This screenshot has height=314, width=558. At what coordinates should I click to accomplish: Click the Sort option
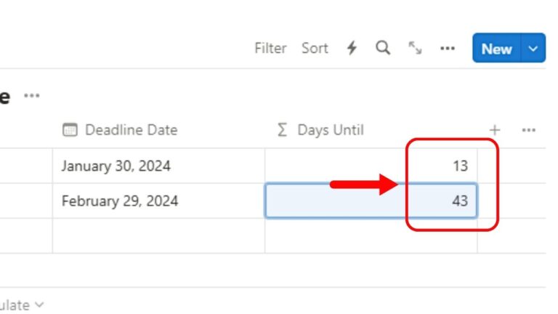tap(315, 48)
